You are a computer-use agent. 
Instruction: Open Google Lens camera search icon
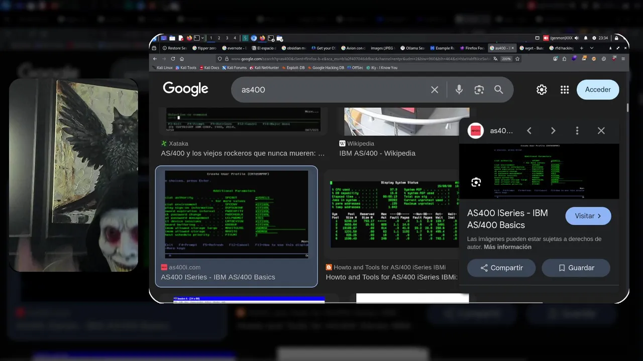click(479, 89)
